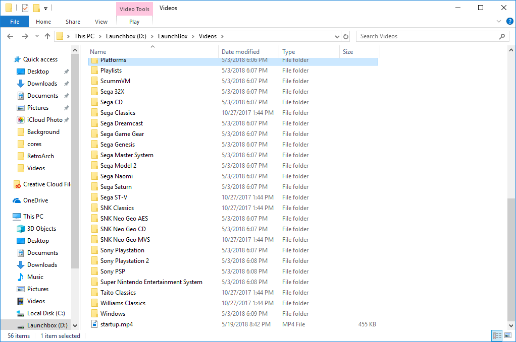The width and height of the screenshot is (516, 342).
Task: Go up one folder level arrow
Action: click(47, 36)
